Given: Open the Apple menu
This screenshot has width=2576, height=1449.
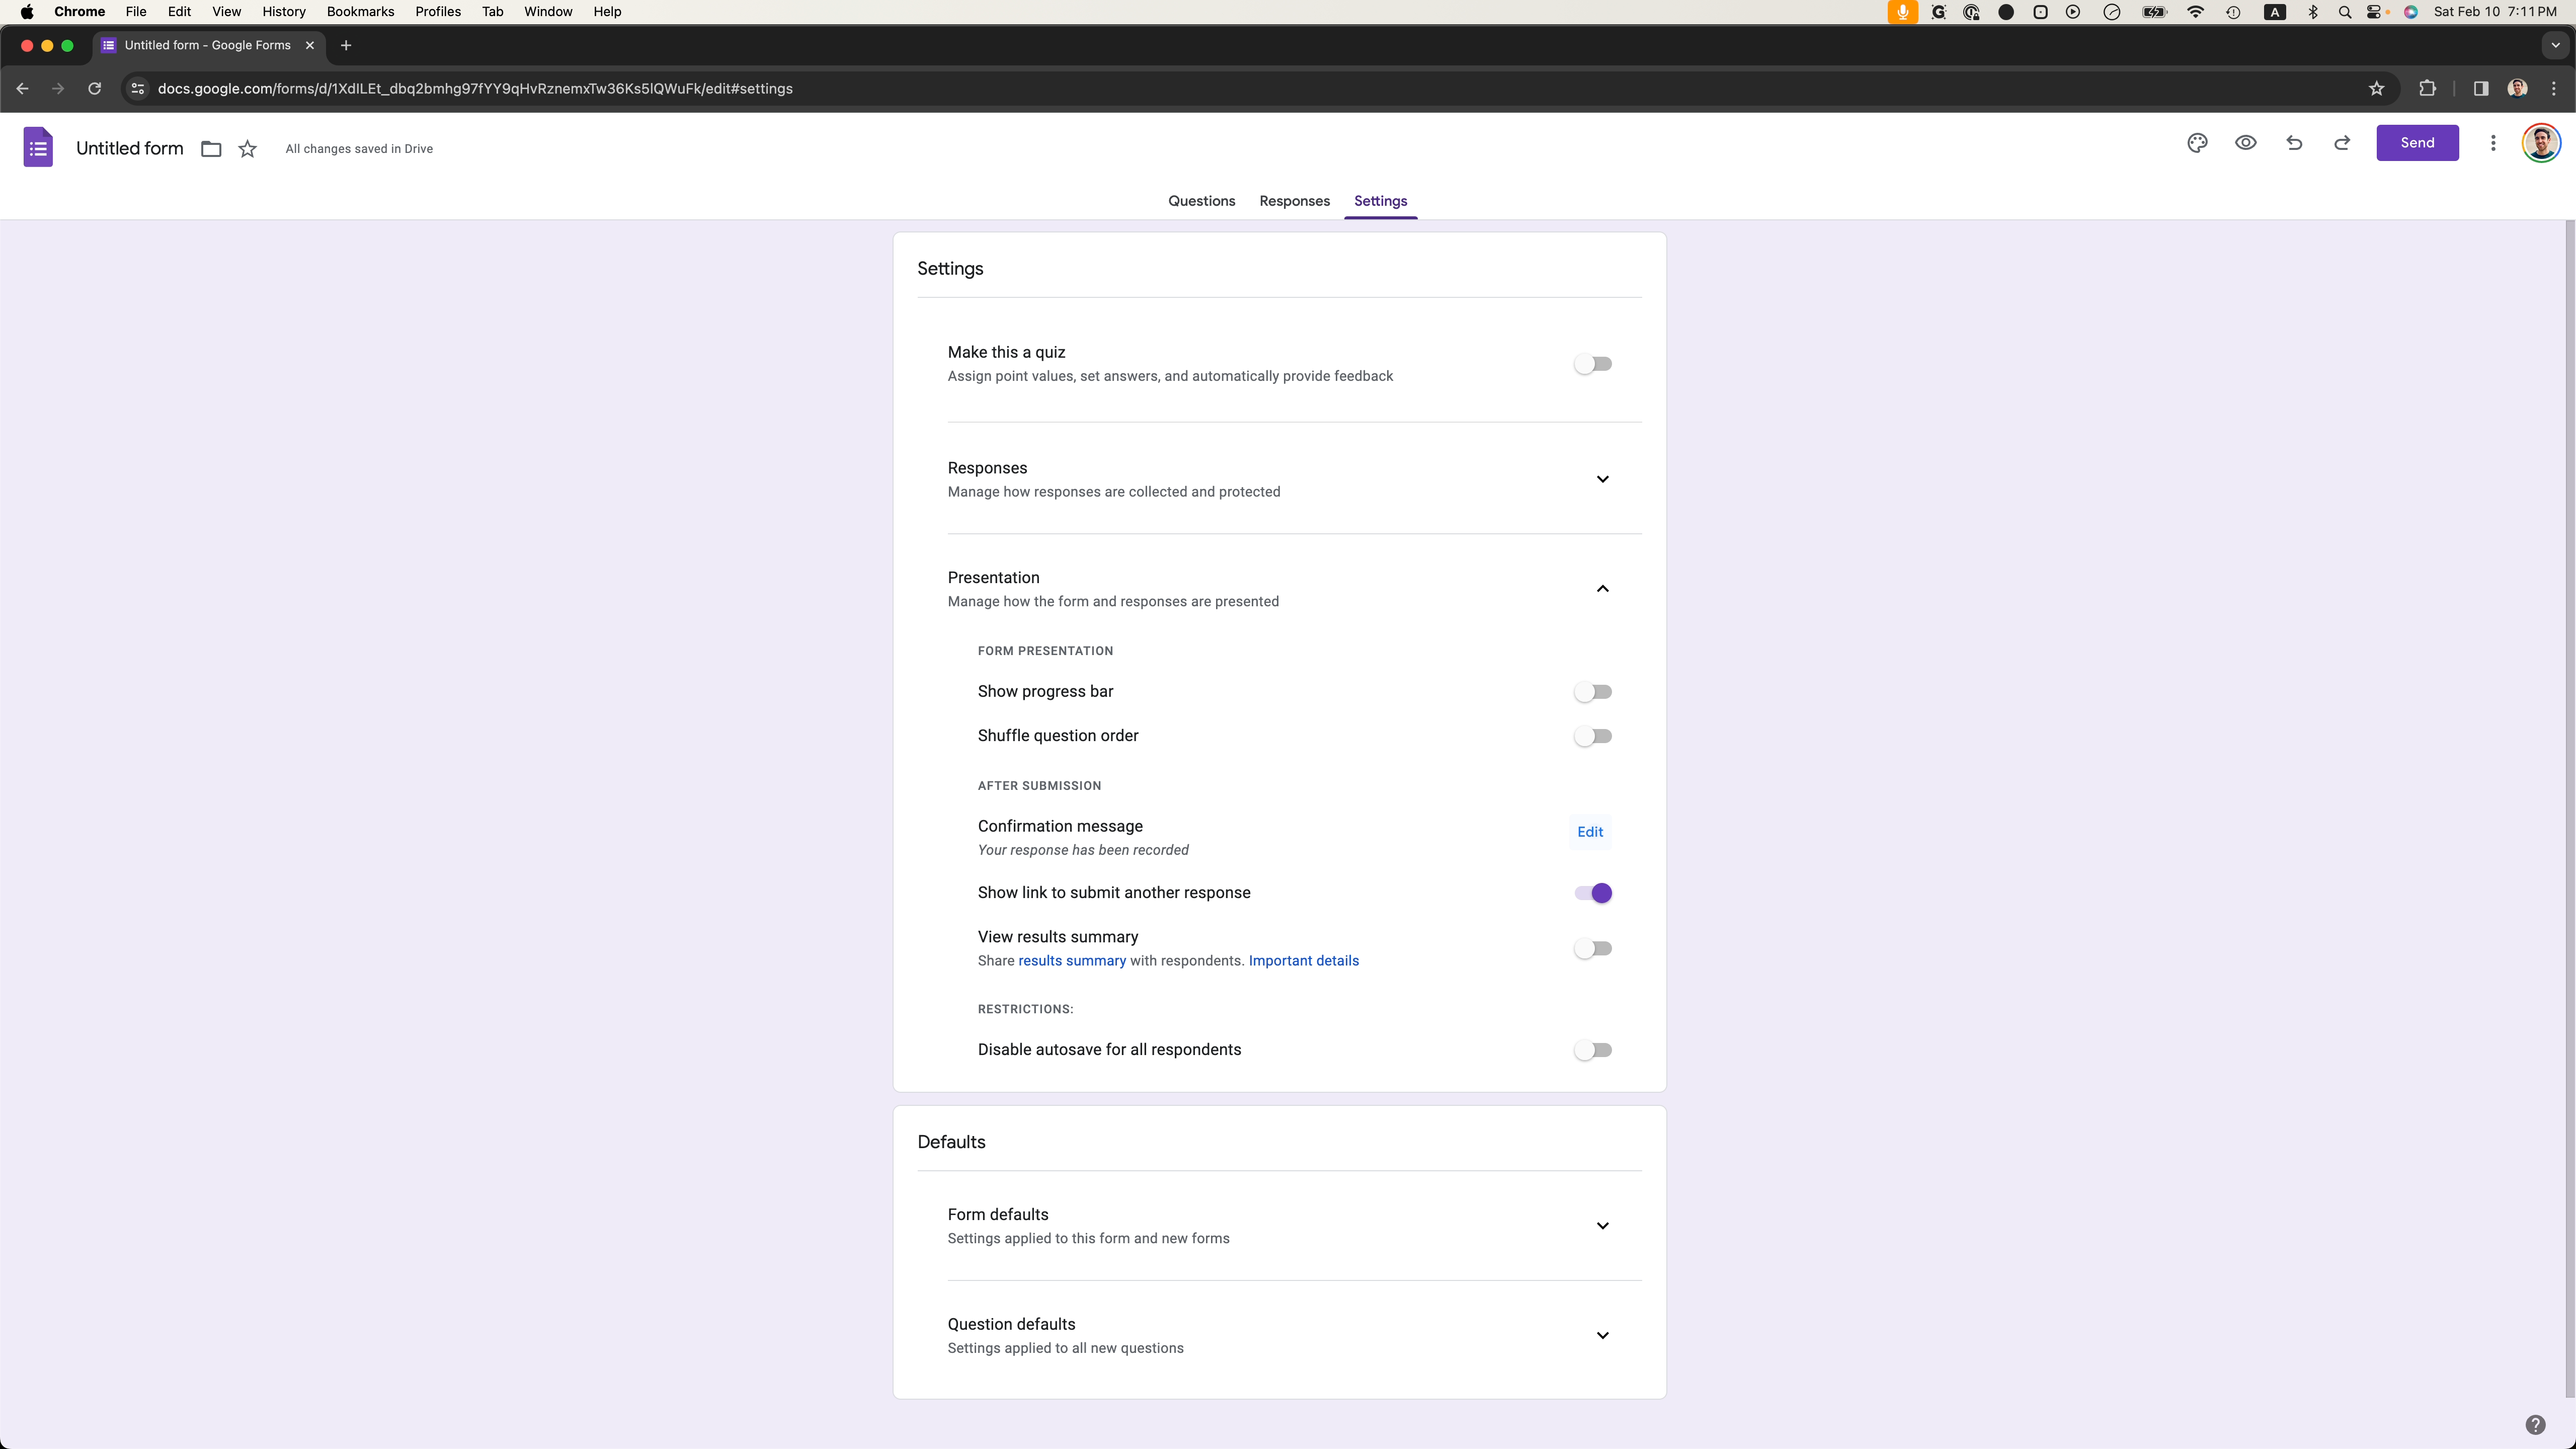Looking at the screenshot, I should tap(27, 12).
